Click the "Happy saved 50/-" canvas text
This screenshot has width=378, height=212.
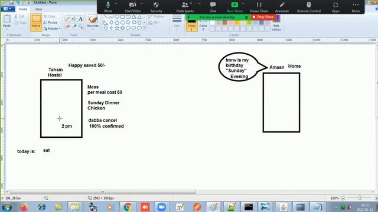87,65
